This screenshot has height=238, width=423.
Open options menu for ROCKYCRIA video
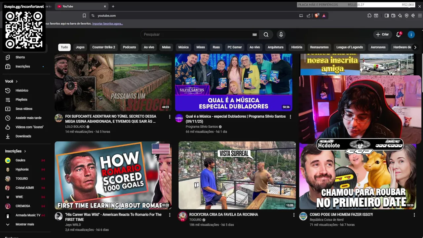tap(294, 215)
